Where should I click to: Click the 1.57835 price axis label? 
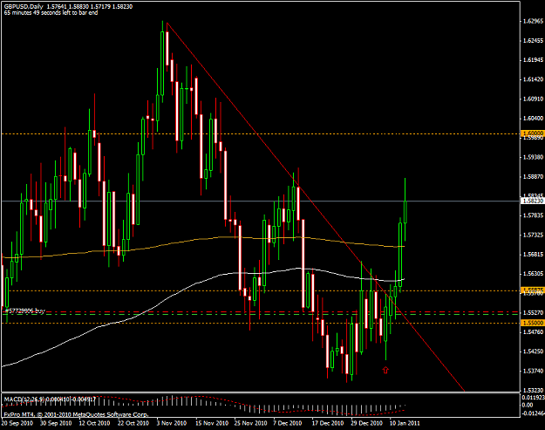coord(533,215)
